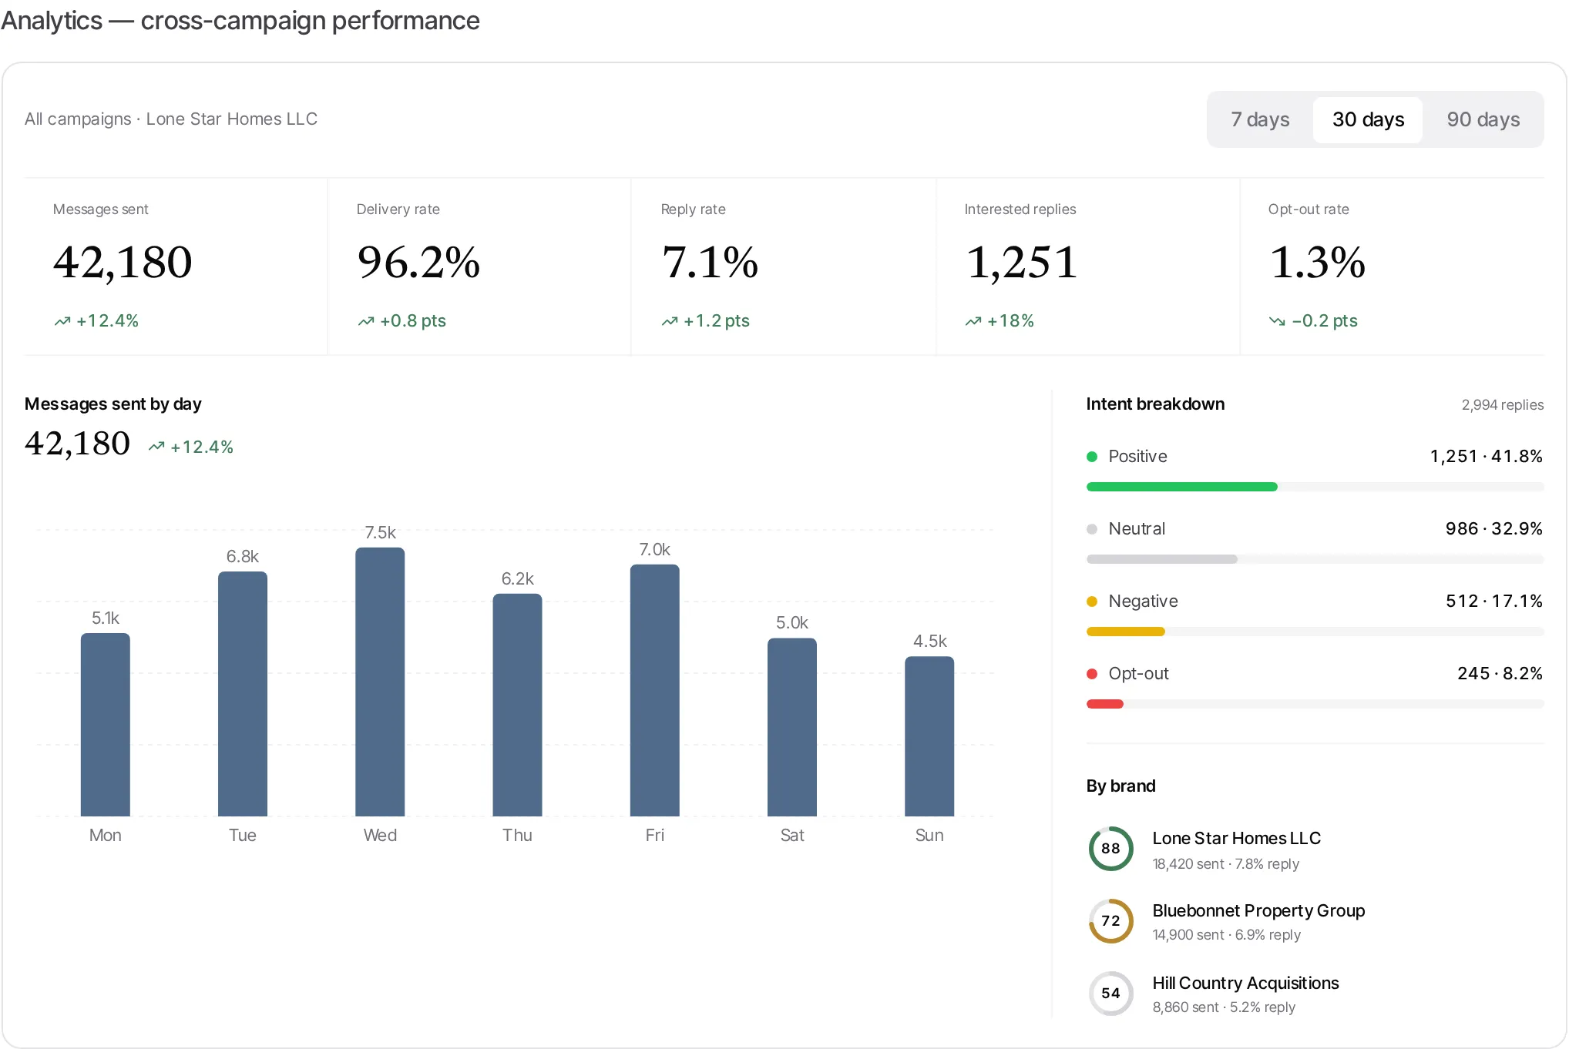Click the Delivery rate value 96.2%

[x=418, y=263]
